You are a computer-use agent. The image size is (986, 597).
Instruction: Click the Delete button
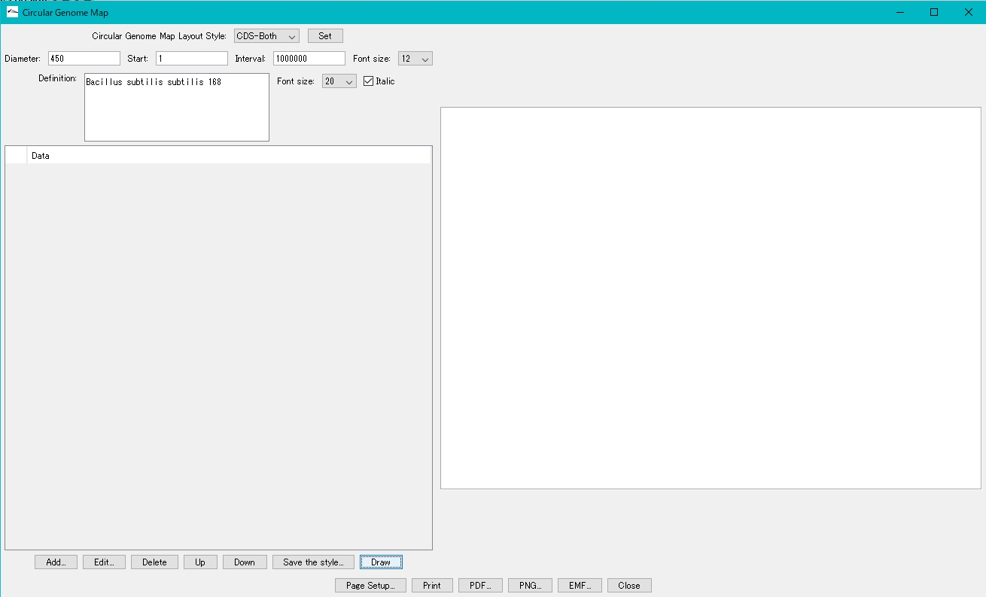coord(154,562)
